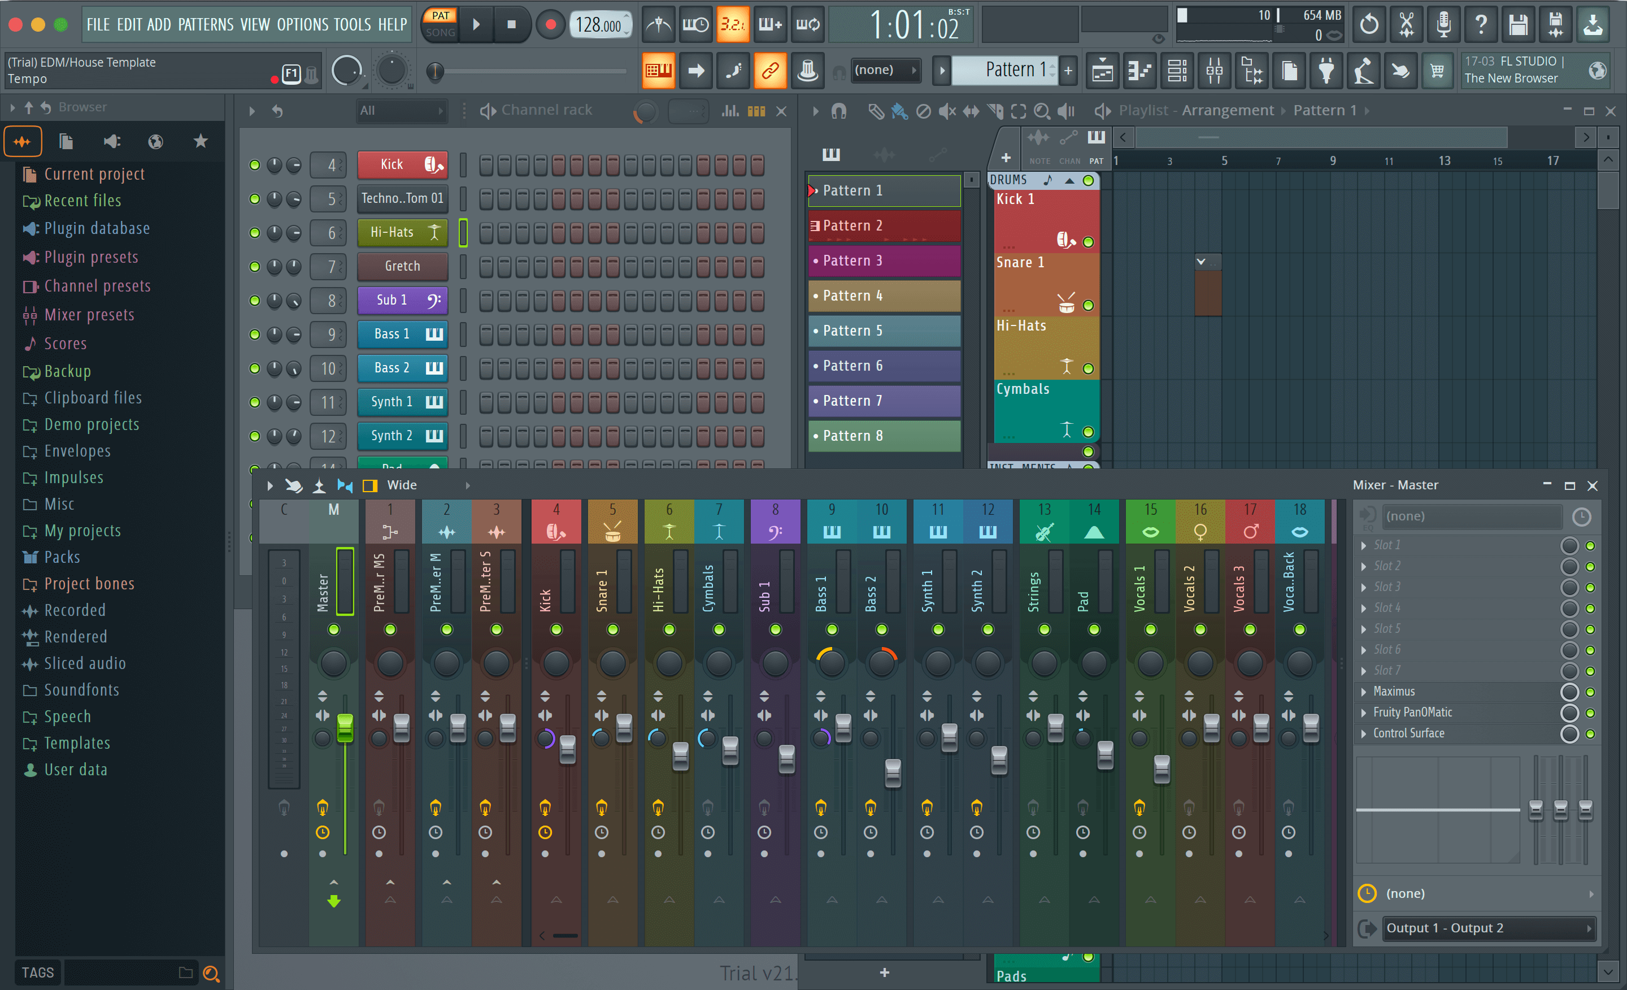Mute the Kick channel in Channel rack
The height and width of the screenshot is (990, 1627).
(x=254, y=164)
